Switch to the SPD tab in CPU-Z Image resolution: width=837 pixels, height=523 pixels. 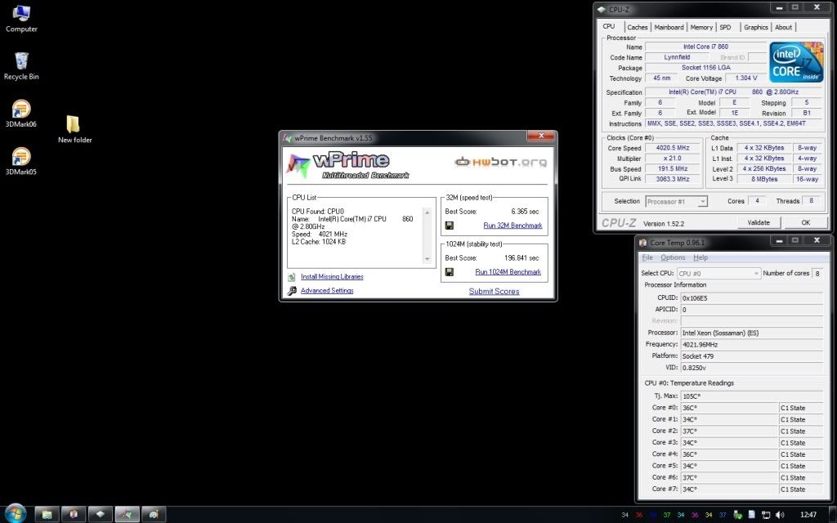click(x=726, y=27)
